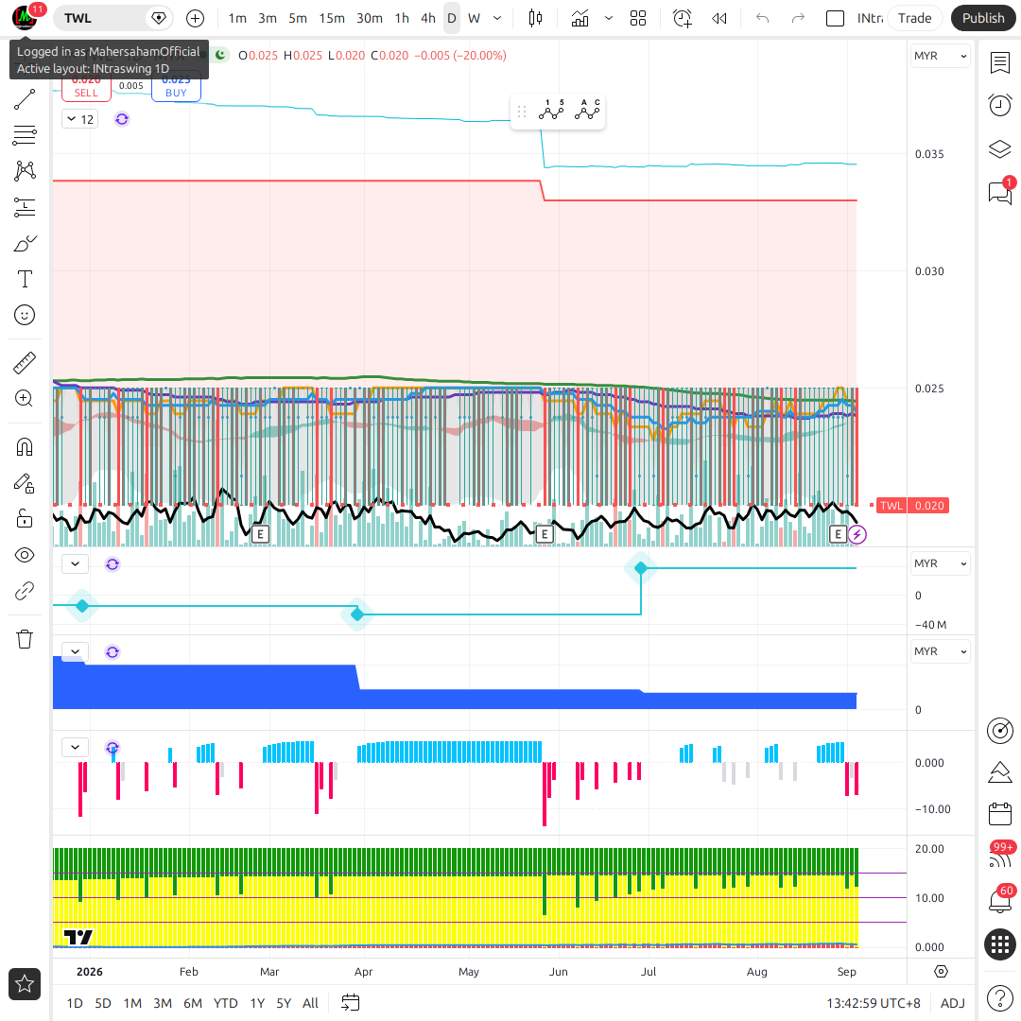The width and height of the screenshot is (1021, 1021).
Task: Open the more timeframes dropdown arrow
Action: coord(497,18)
